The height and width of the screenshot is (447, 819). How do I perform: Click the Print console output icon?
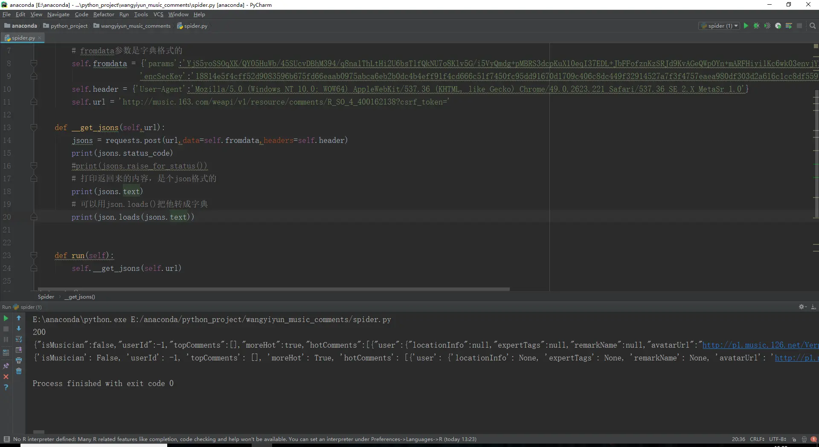coord(19,360)
